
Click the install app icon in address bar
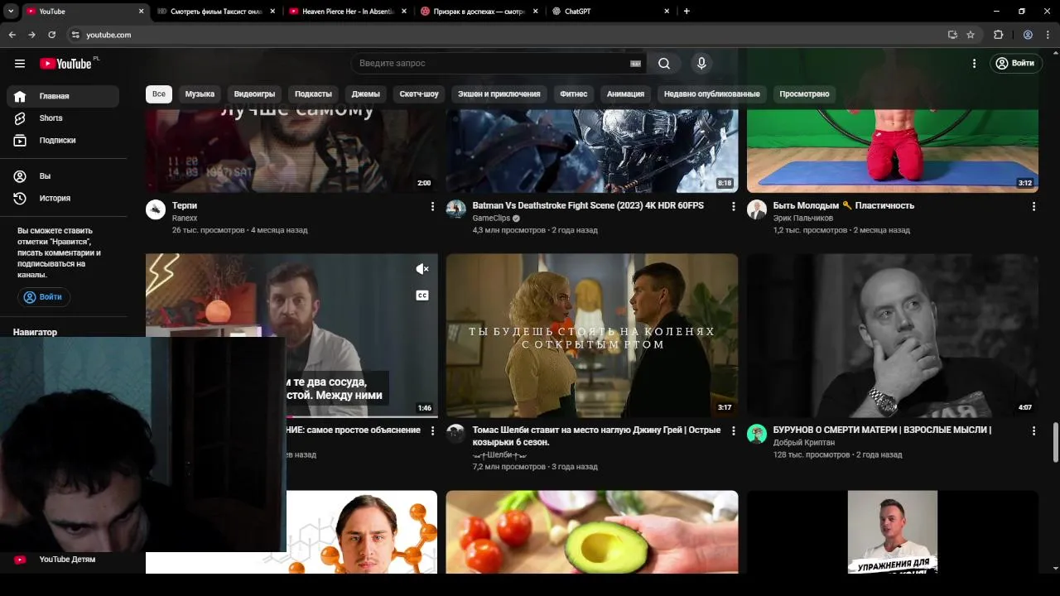point(952,35)
